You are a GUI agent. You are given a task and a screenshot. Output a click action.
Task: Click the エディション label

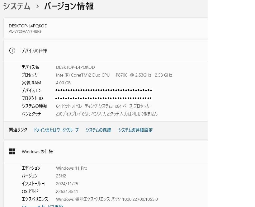pyautogui.click(x=31, y=168)
